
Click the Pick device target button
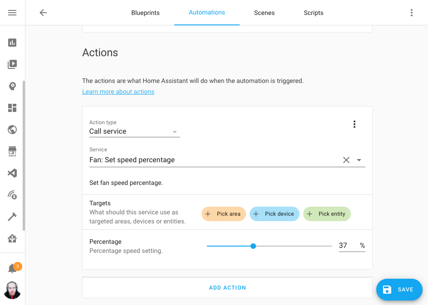[274, 213]
